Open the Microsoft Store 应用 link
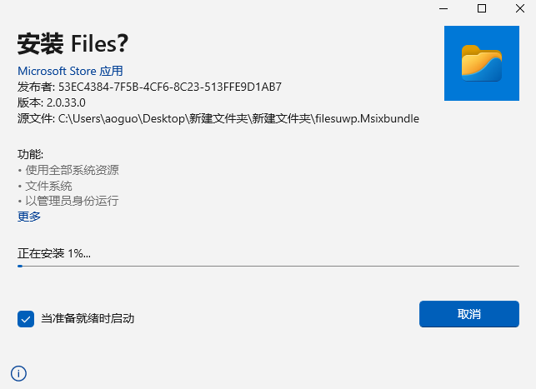Screen dimensions: 536x389 (x=70, y=71)
